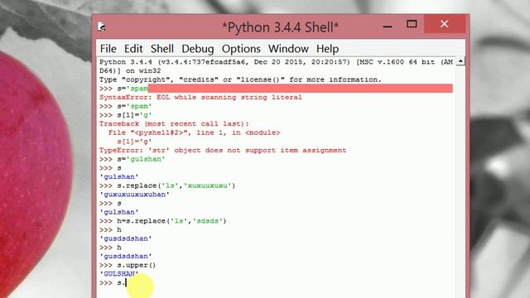The width and height of the screenshot is (530, 298).
Task: Click the s='gulshan' assignment line
Action: pos(132,159)
